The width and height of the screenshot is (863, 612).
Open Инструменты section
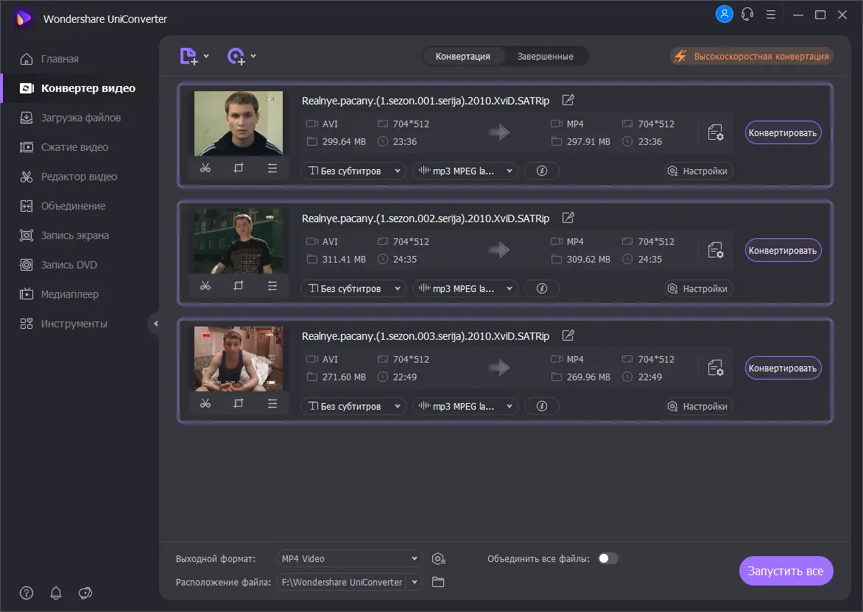point(64,324)
